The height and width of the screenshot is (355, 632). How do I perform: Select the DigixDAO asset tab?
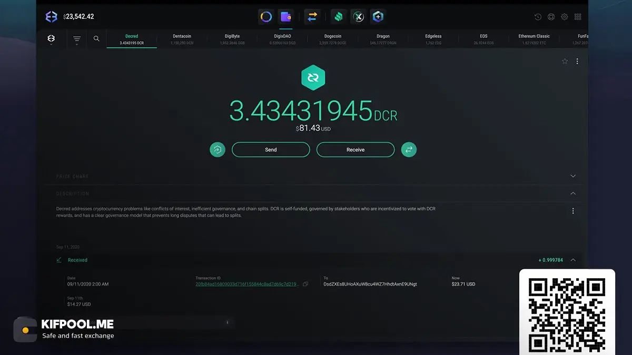coord(282,39)
